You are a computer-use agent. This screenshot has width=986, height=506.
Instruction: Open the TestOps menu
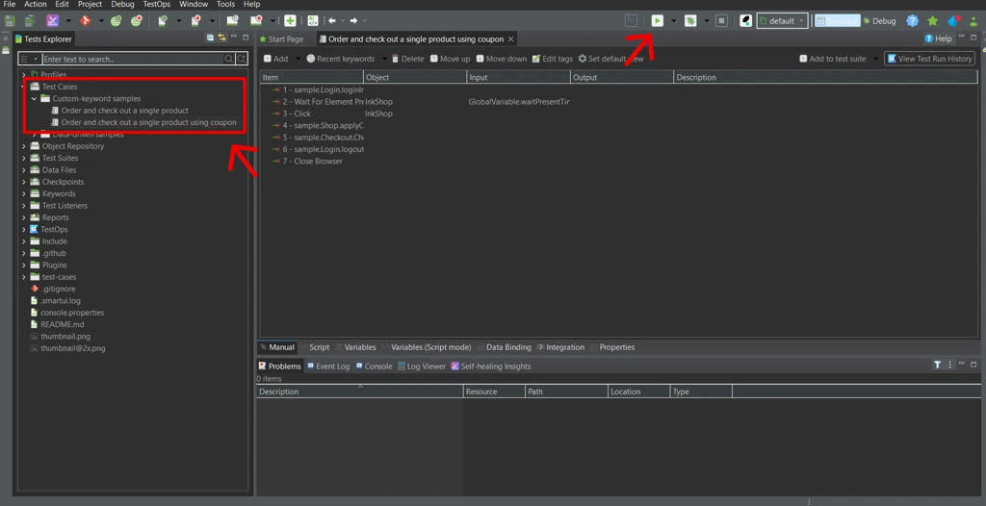click(x=157, y=5)
